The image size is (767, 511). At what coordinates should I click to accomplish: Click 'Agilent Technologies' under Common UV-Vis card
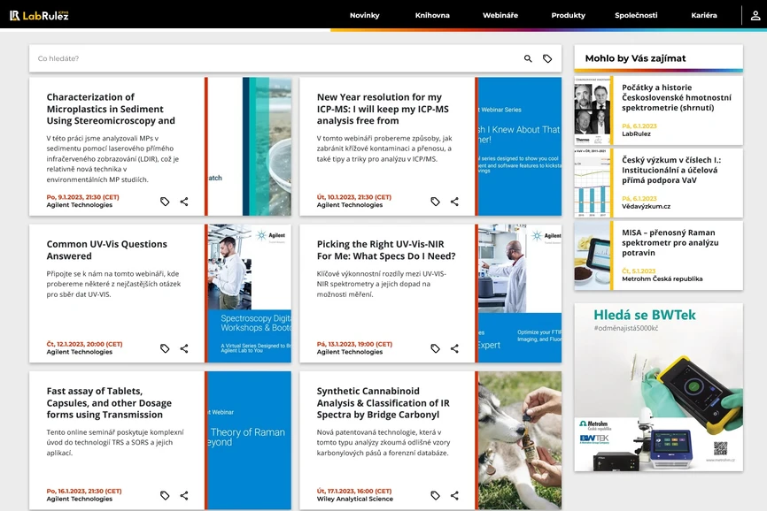pos(79,352)
